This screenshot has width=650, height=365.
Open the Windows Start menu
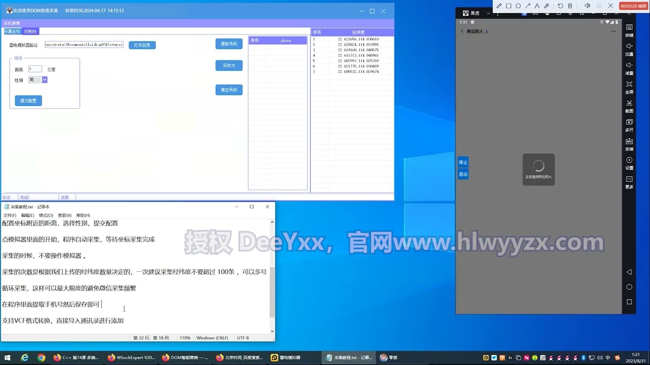(x=8, y=357)
